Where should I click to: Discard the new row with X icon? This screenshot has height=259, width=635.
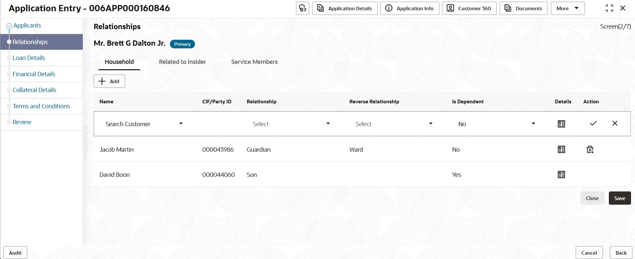point(615,124)
